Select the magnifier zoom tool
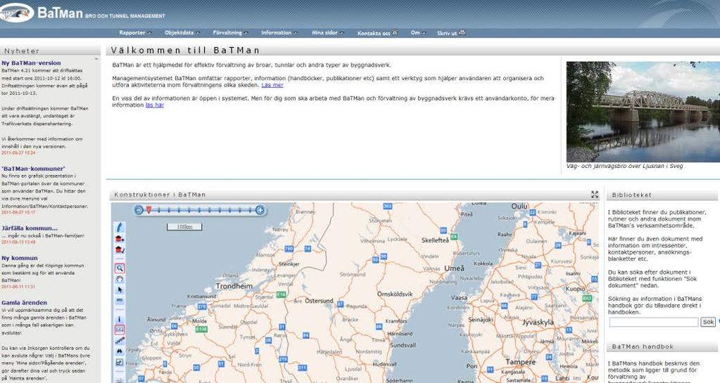 (x=120, y=268)
